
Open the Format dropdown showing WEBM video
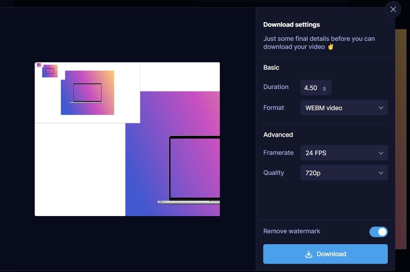[344, 108]
